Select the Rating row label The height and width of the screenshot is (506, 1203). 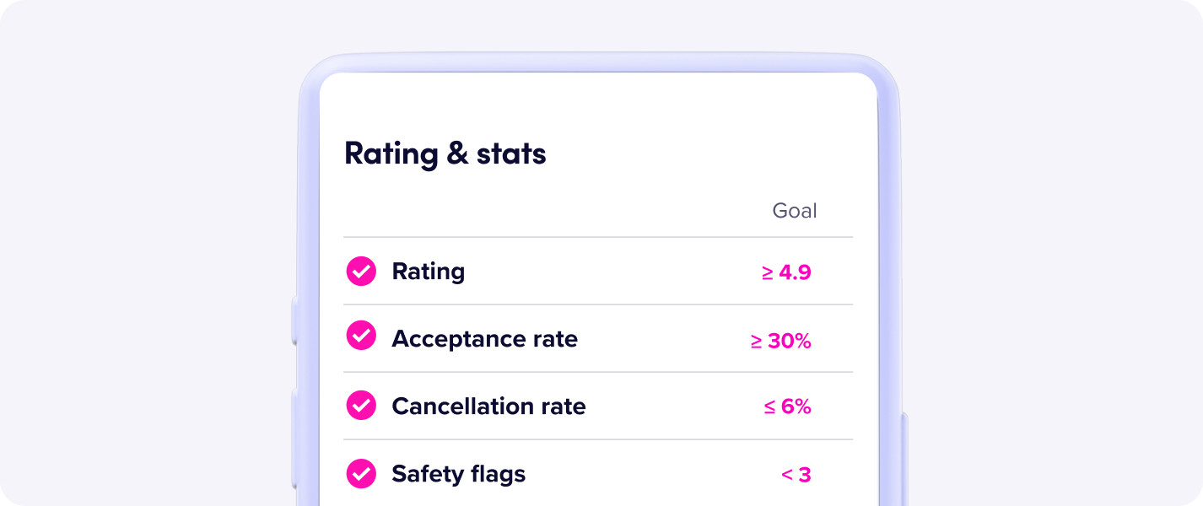[x=428, y=272]
